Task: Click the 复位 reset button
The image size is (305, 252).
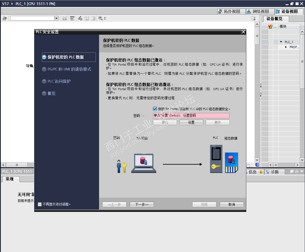Action: [165, 122]
